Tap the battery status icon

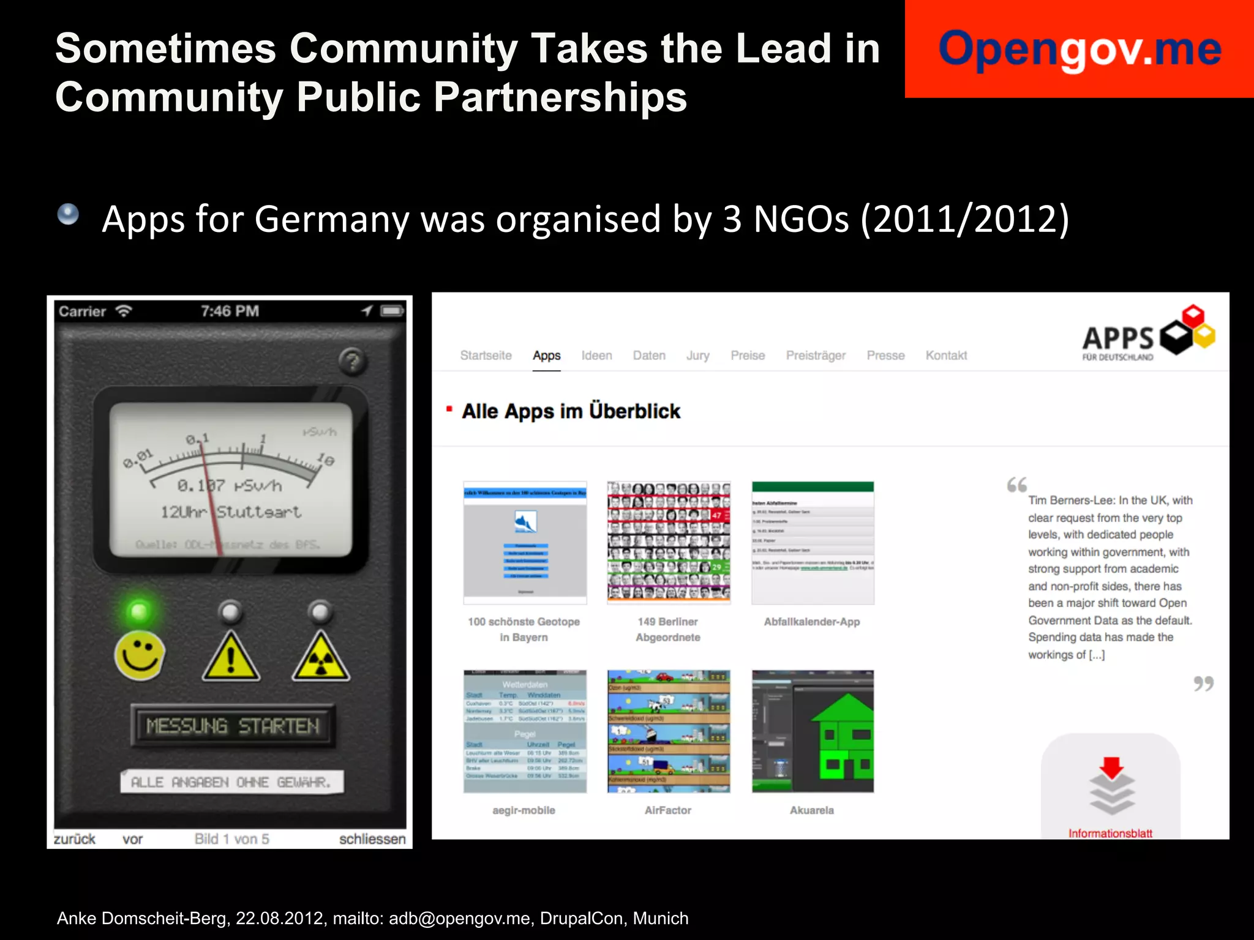click(x=392, y=311)
